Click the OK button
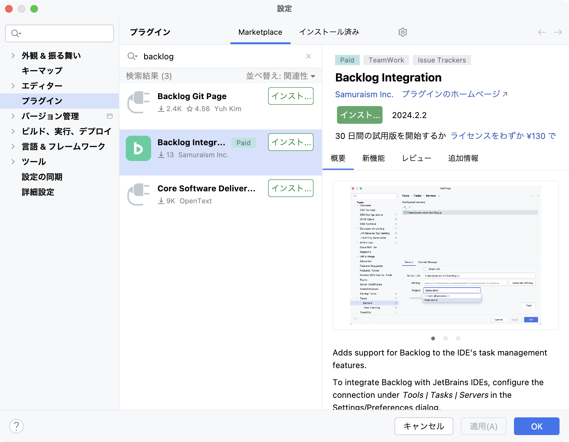Screen dimensions: 569x442 point(537,426)
